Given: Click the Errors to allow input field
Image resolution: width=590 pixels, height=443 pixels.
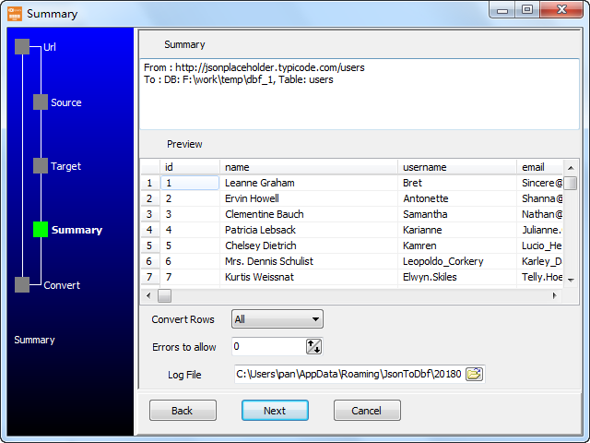Looking at the screenshot, I should (x=267, y=347).
